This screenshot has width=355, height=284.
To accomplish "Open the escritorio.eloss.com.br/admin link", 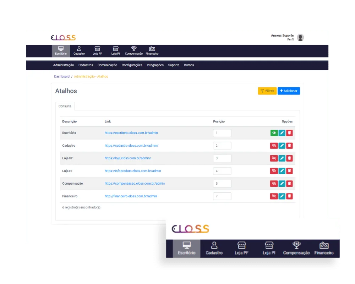I will [x=131, y=133].
